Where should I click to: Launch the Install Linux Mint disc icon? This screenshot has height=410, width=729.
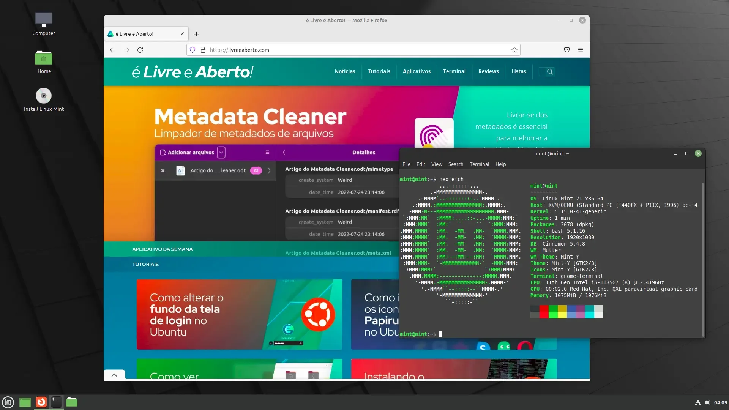[x=44, y=100]
